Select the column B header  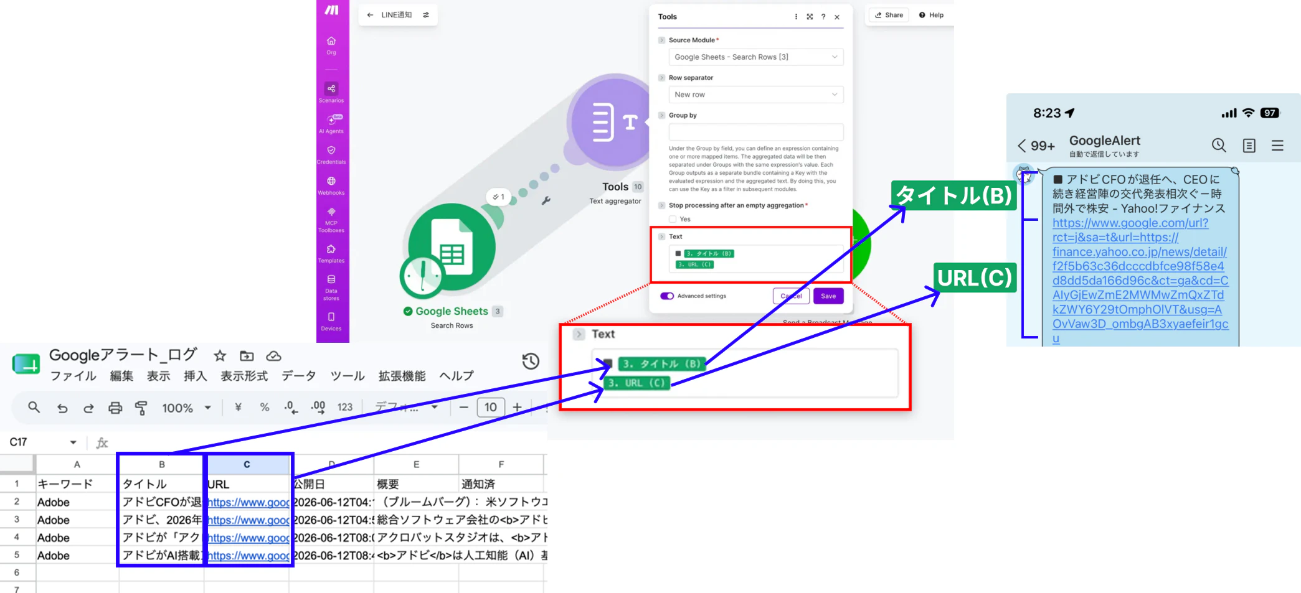point(162,464)
